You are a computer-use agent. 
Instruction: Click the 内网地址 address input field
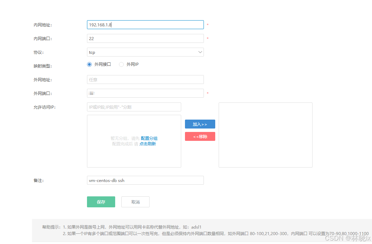click(145, 24)
